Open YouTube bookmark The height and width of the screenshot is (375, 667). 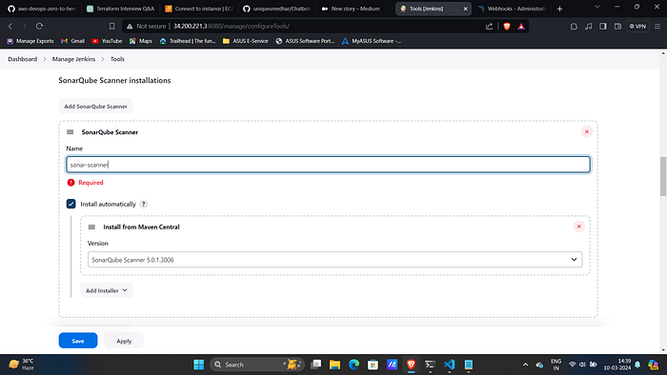[107, 41]
